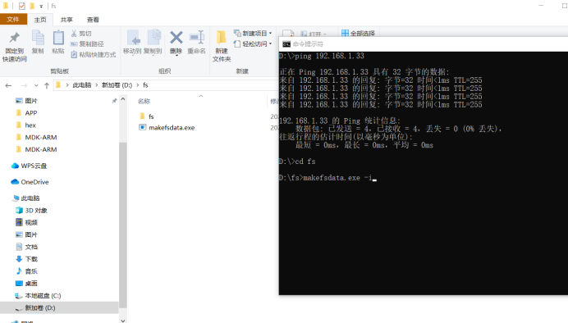Screen dimensions: 568x323
Task: Open the hex folder in sidebar
Action: click(x=26, y=125)
